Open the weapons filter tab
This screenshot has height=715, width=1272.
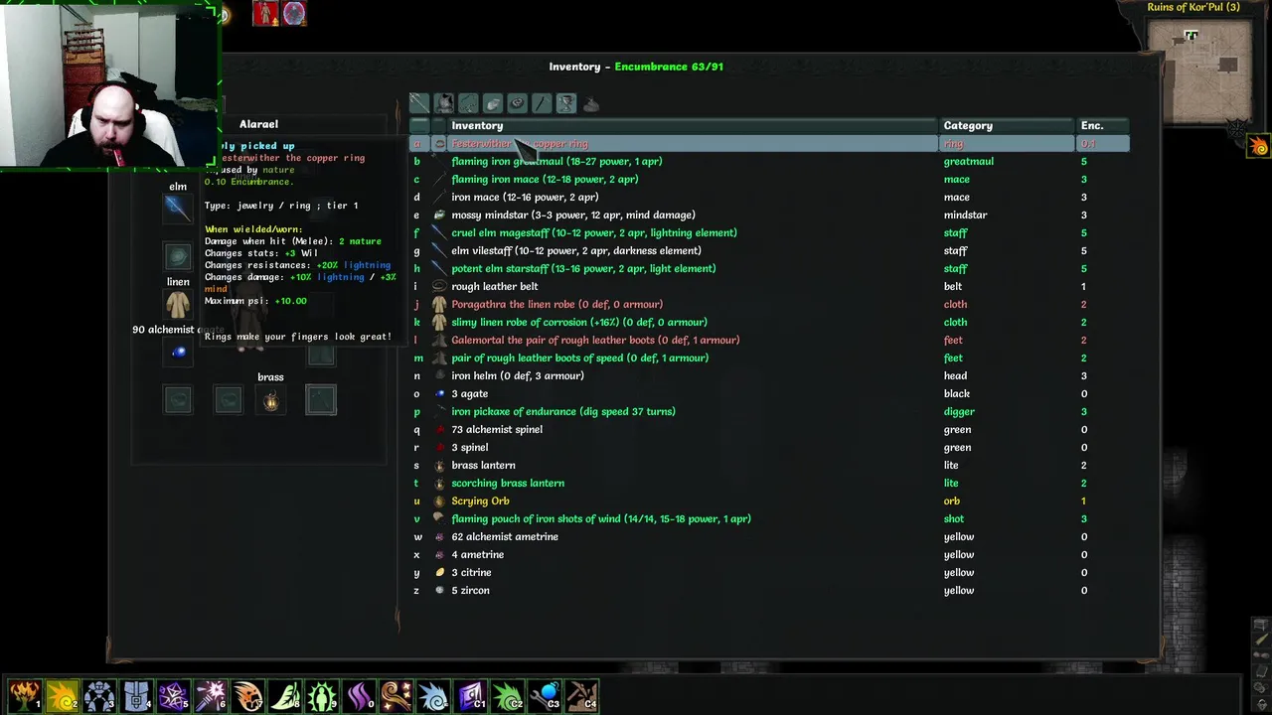pos(419,103)
